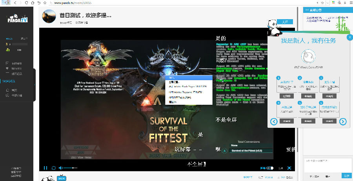Click the blue follow button above the player

pos(285,22)
